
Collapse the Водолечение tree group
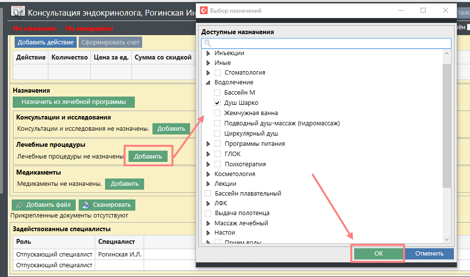pos(208,83)
